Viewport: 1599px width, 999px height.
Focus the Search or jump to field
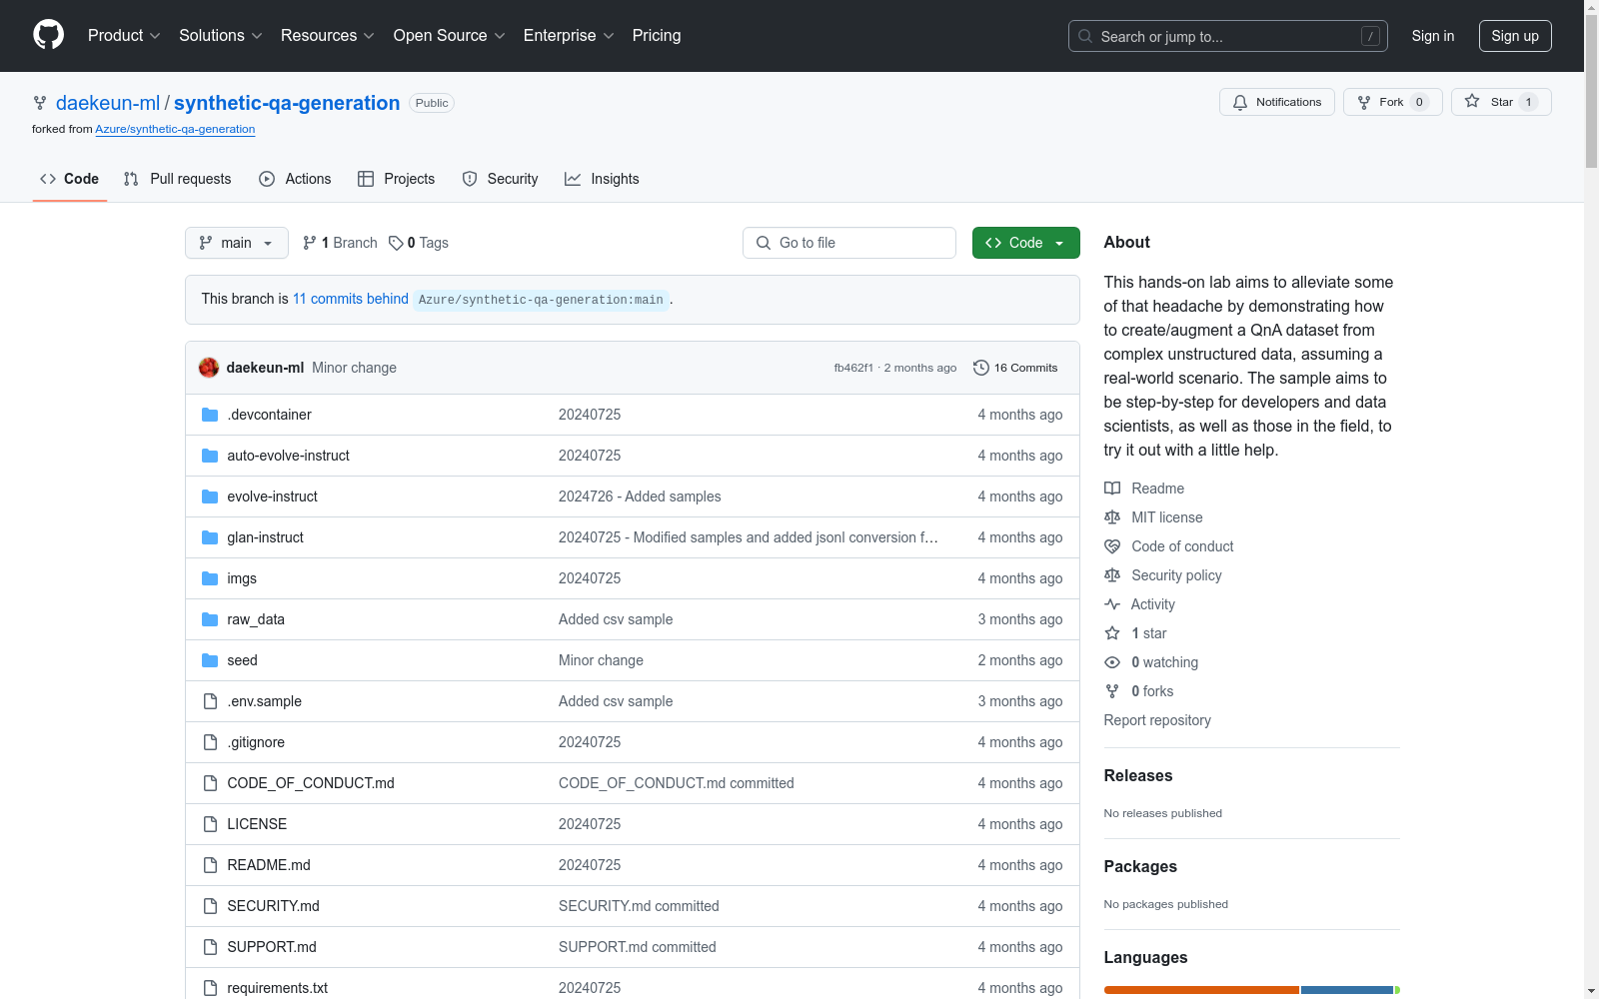pyautogui.click(x=1228, y=36)
